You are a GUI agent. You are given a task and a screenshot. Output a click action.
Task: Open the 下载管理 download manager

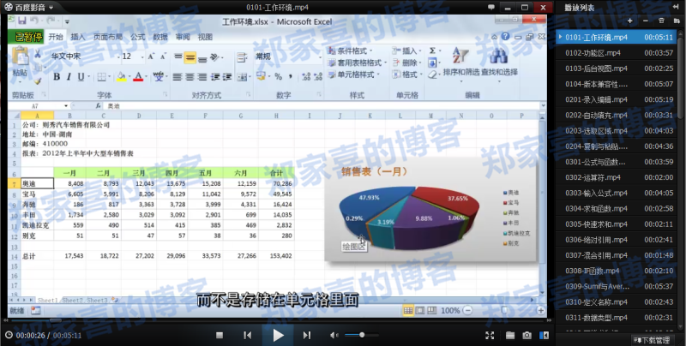click(x=652, y=340)
